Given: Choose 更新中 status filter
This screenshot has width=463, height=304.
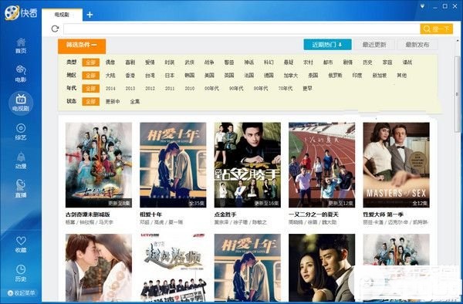Looking at the screenshot, I should (x=113, y=101).
